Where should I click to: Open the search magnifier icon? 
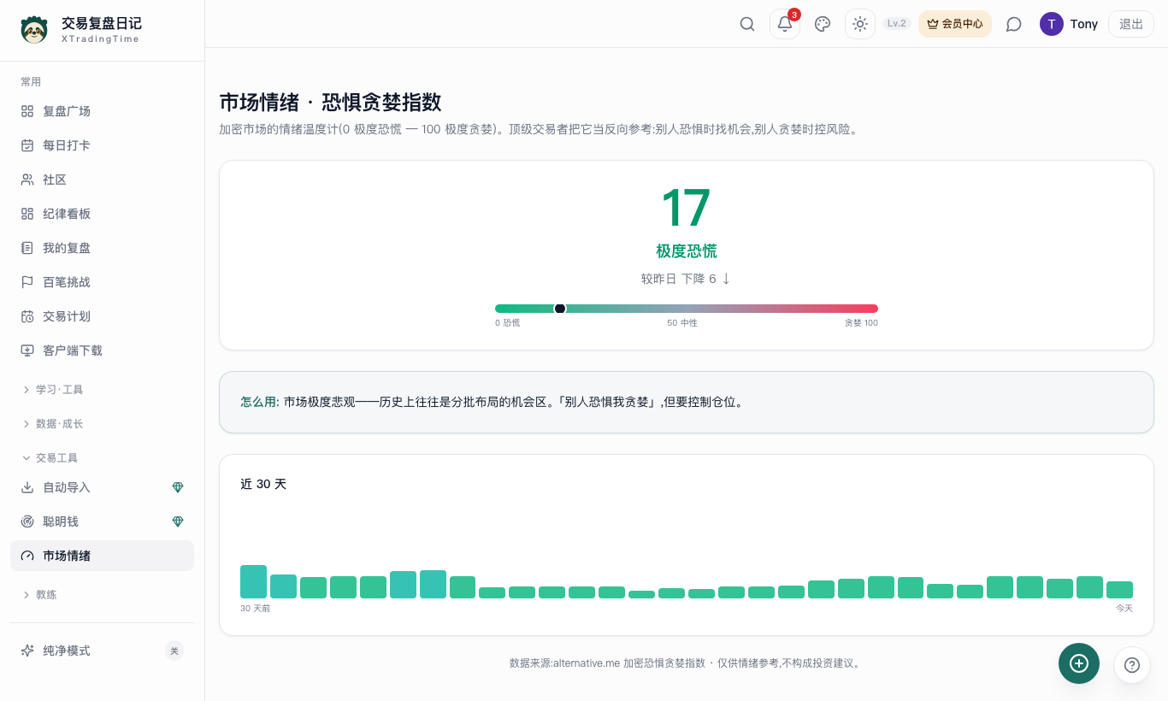tap(747, 24)
